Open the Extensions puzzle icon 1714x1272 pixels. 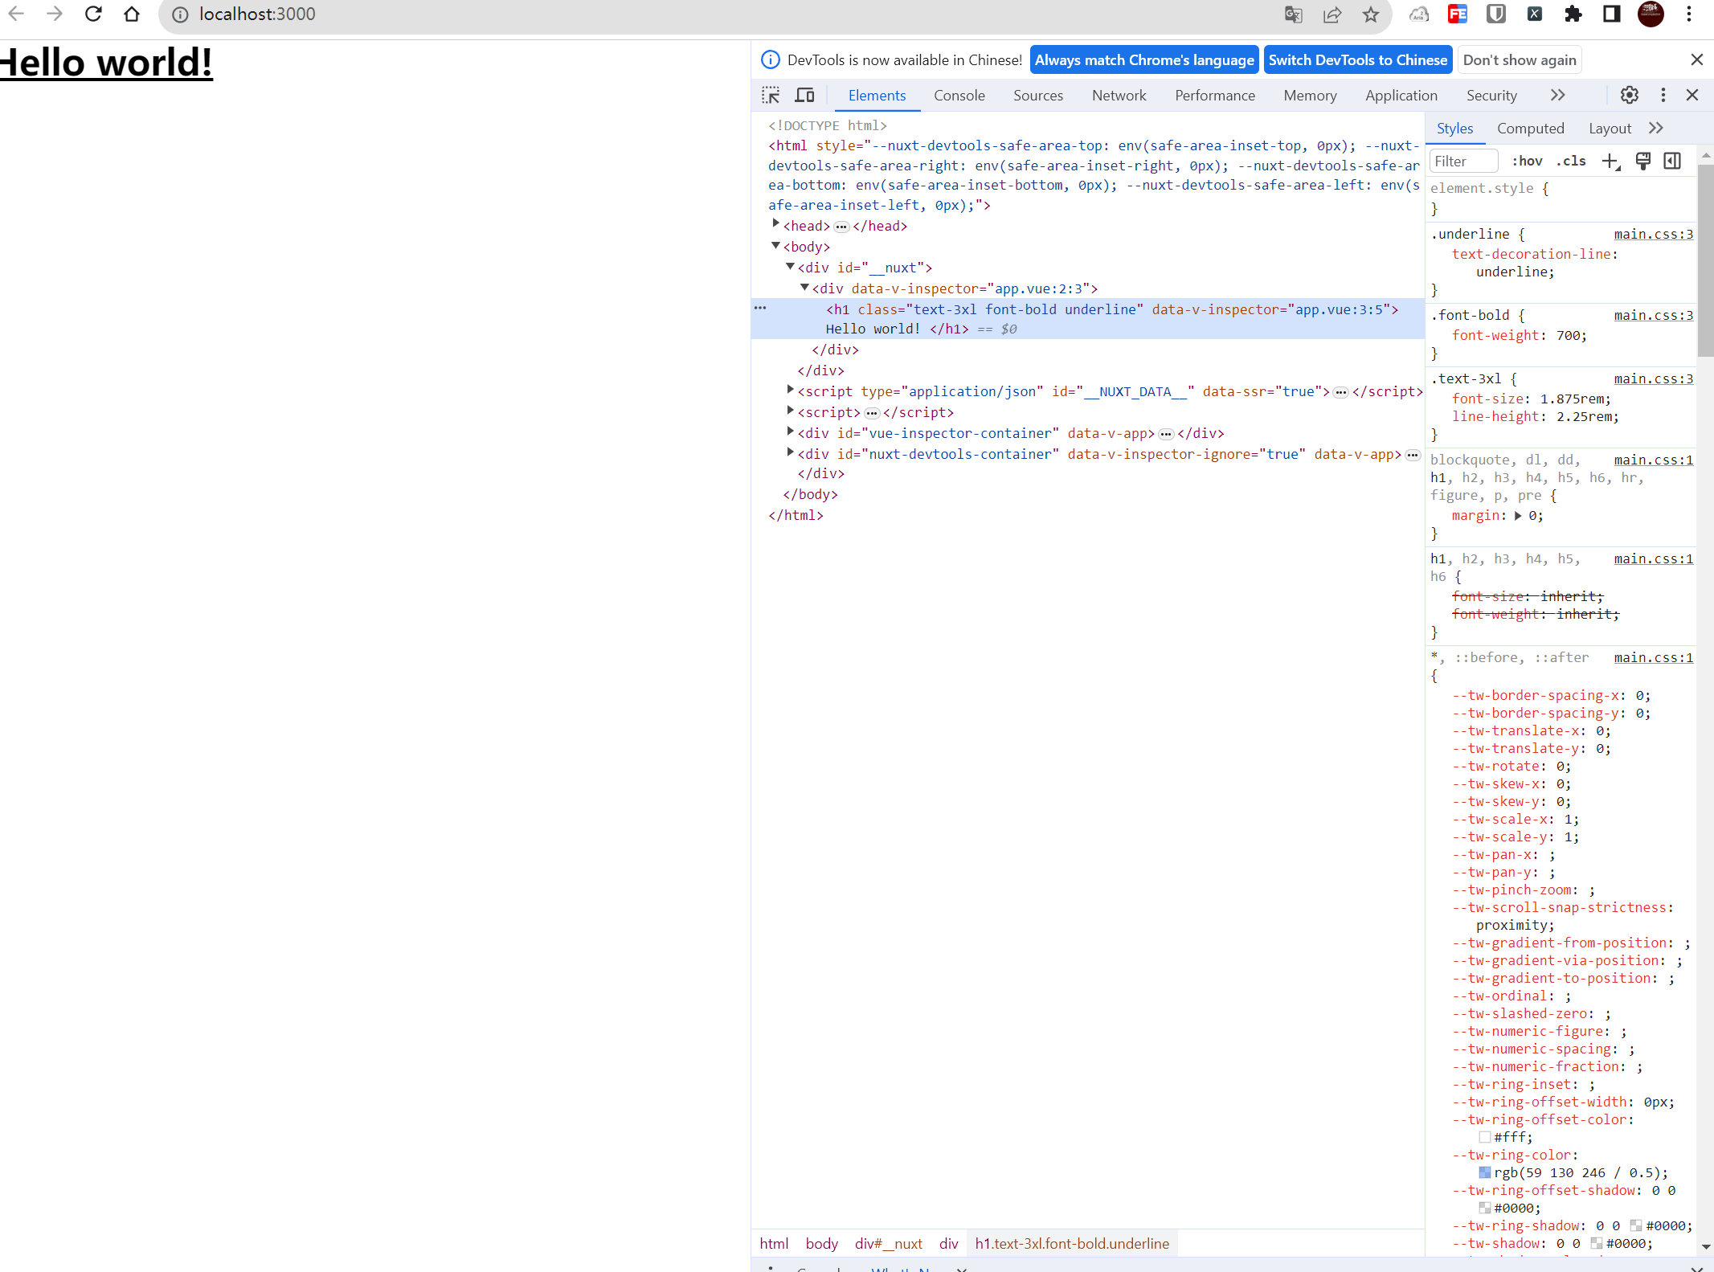[x=1573, y=14]
